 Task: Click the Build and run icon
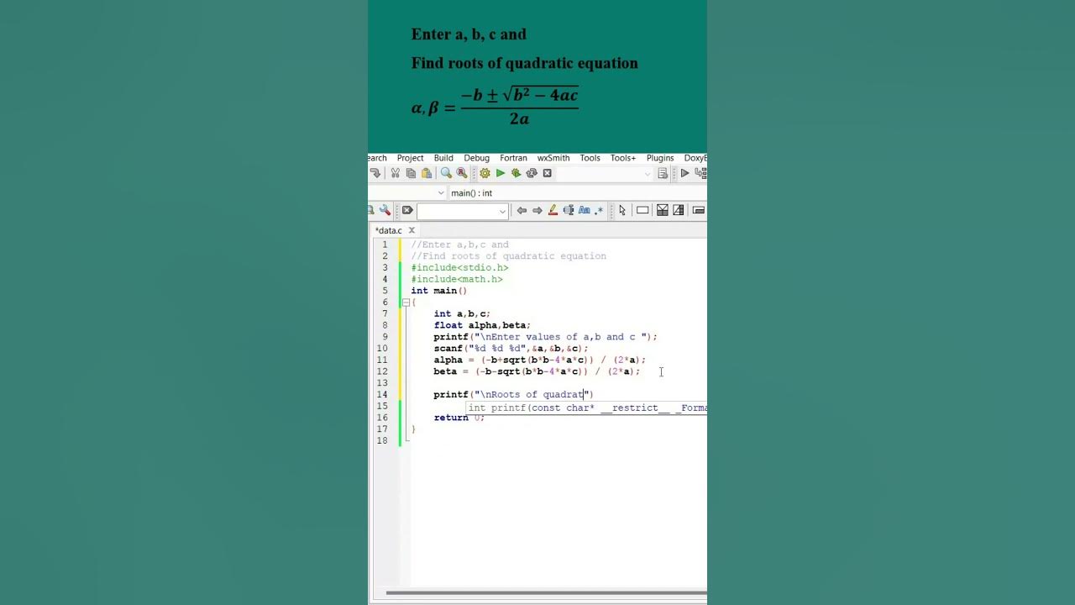tap(516, 173)
